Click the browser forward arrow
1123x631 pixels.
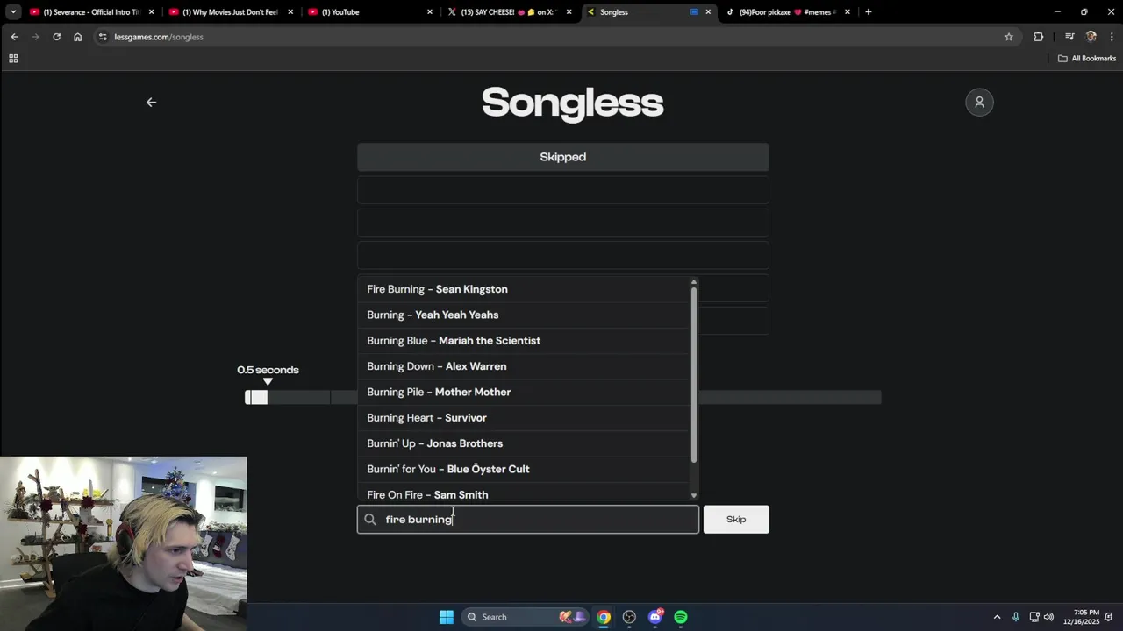coord(35,37)
